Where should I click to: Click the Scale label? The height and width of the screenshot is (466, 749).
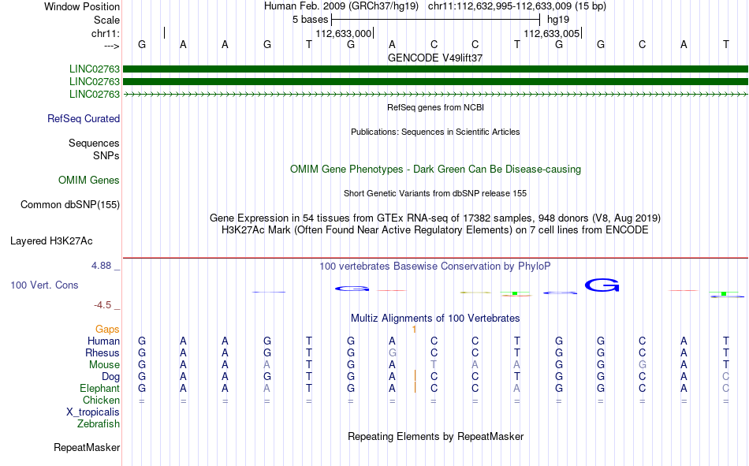(106, 20)
